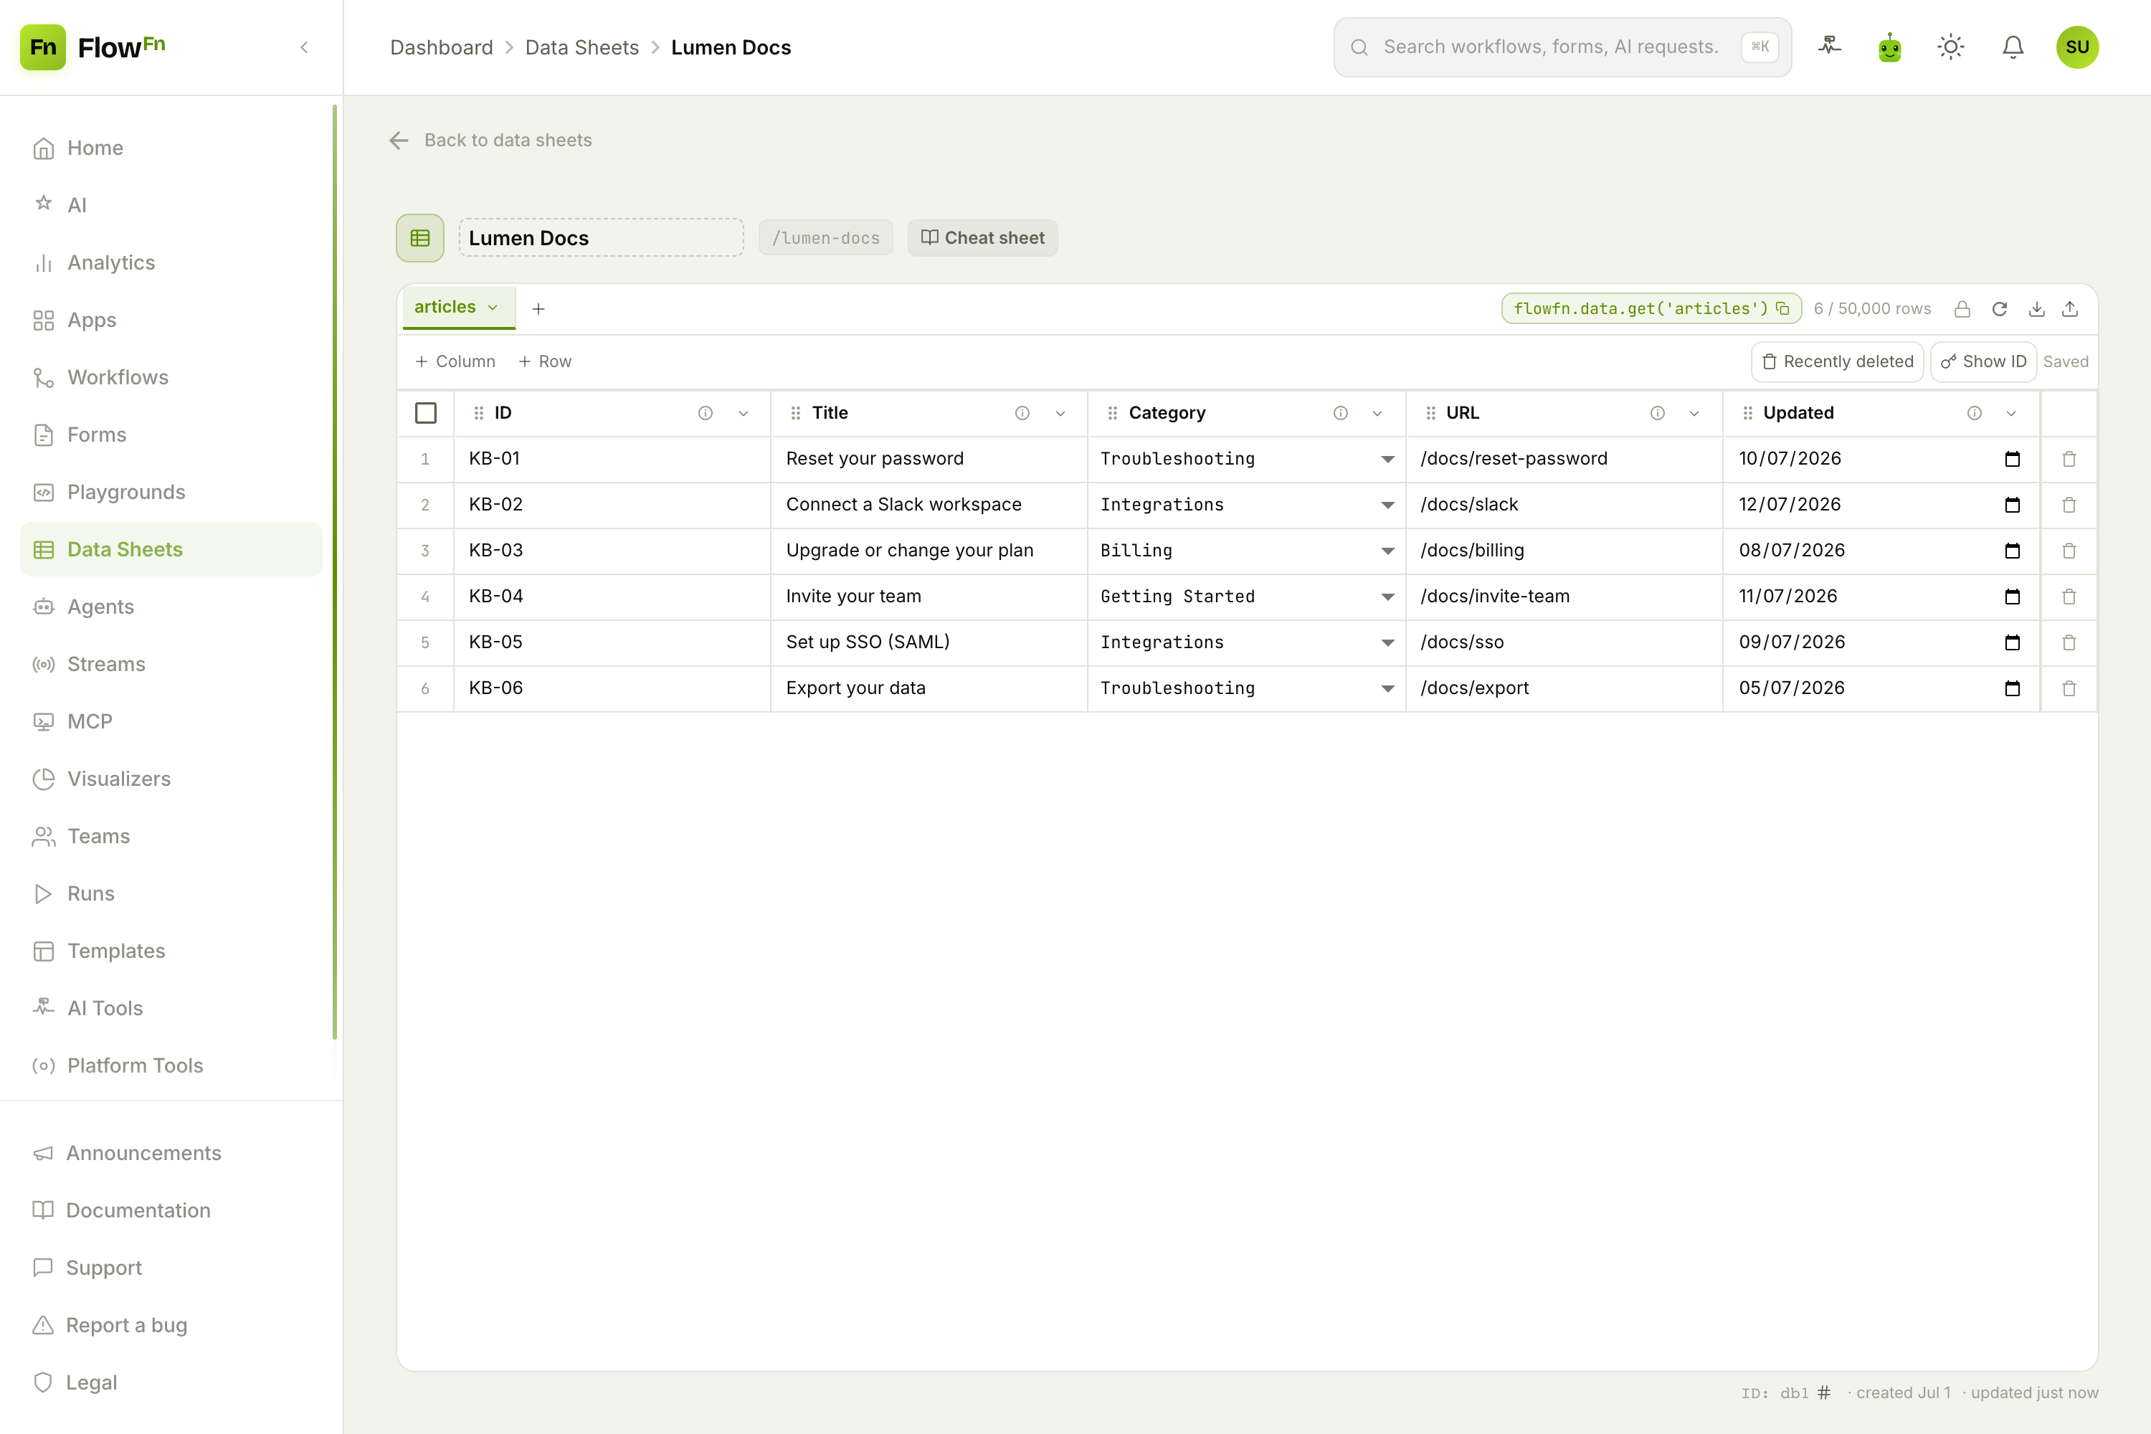The width and height of the screenshot is (2151, 1434).
Task: Open the AI tools pulse icon in header
Action: tap(1829, 47)
